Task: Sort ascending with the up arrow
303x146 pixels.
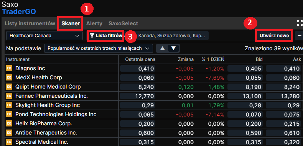Action: pyautogui.click(x=163, y=48)
